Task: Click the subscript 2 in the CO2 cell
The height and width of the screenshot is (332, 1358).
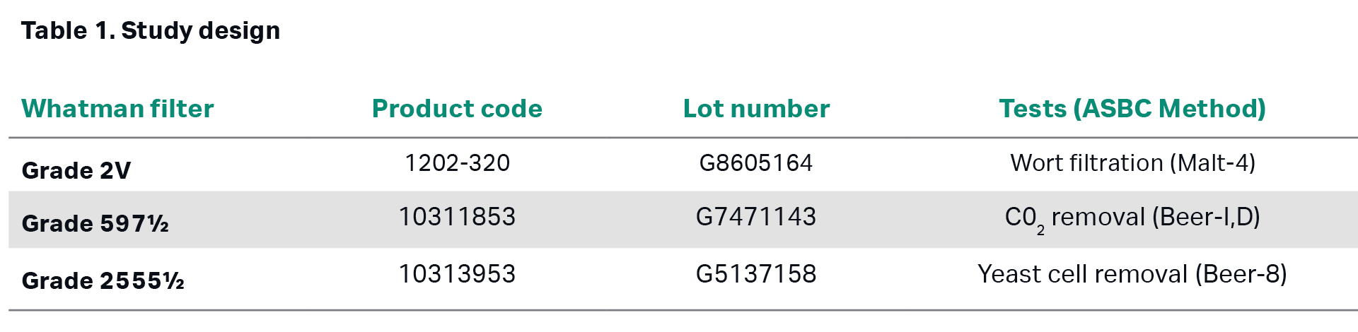Action: pos(1040,230)
